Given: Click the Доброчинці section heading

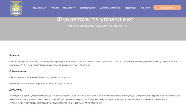Looking at the screenshot, I should 16,89.
